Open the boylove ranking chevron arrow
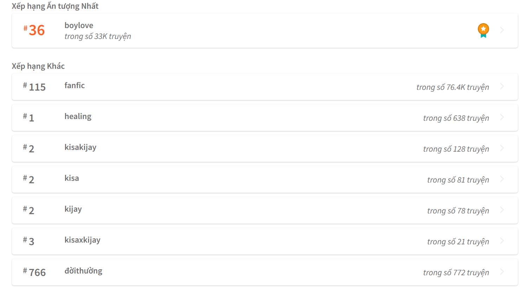Viewport: 521px width, 290px height. pyautogui.click(x=502, y=30)
